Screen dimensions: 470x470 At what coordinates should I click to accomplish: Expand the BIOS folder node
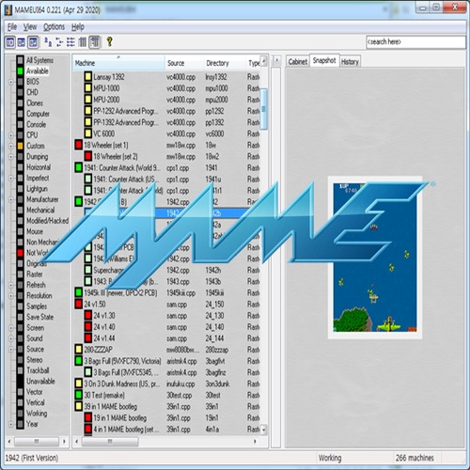[11, 82]
